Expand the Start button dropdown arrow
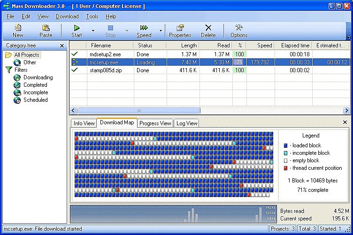The image size is (353, 235). point(93,30)
